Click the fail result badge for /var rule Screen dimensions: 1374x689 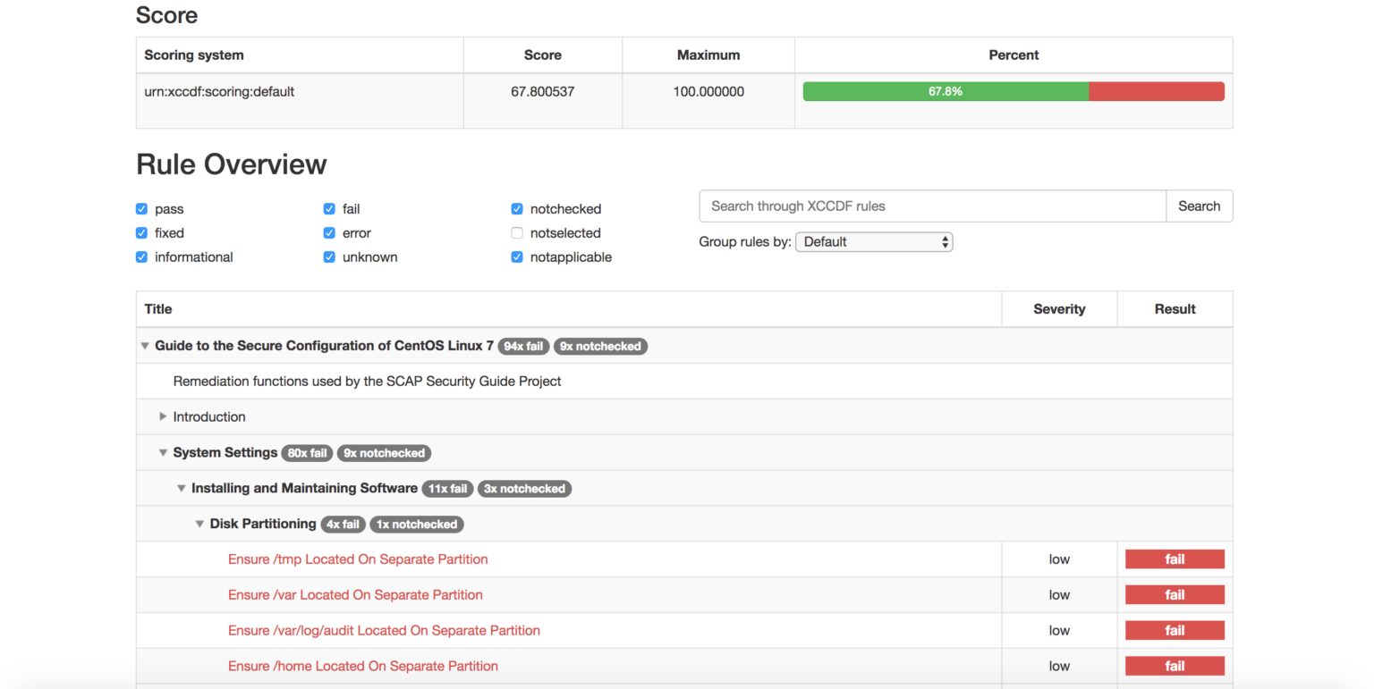coord(1174,595)
